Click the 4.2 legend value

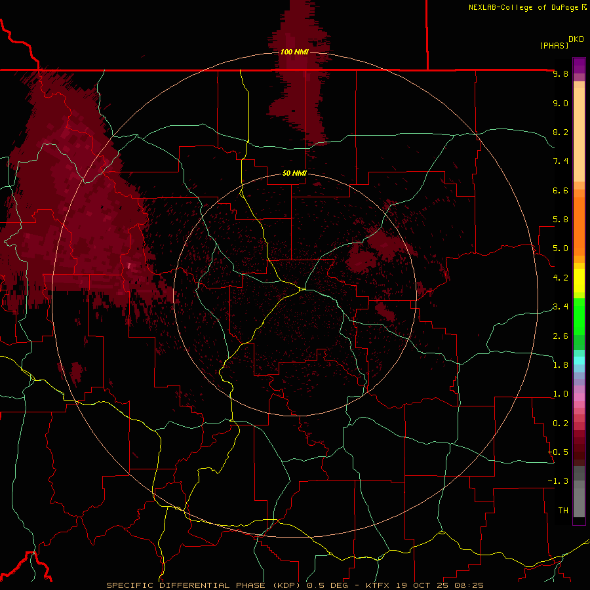click(x=560, y=278)
